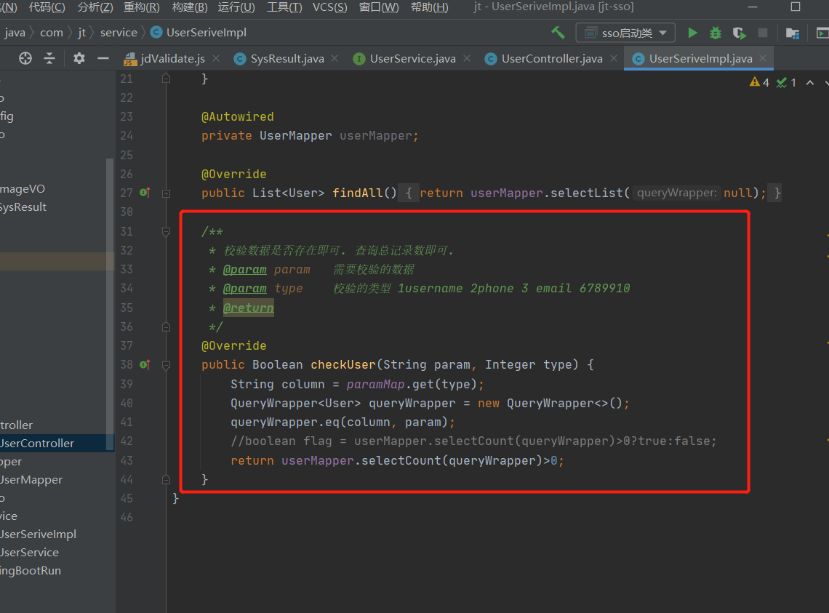Click the paramMap field reference
829x613 pixels.
pos(375,384)
